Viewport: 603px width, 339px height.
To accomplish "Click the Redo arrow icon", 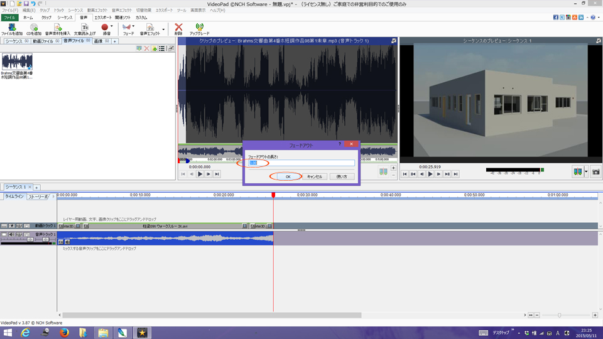I will (40, 4).
